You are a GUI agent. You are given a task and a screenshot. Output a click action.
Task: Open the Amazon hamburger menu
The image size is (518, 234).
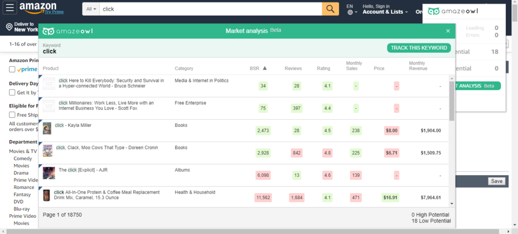coord(10,8)
